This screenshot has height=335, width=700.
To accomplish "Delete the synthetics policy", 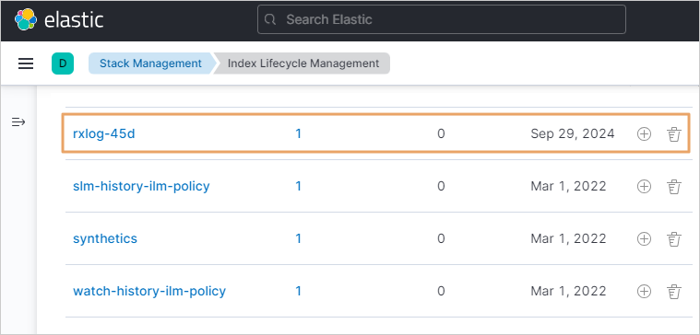I will [673, 238].
